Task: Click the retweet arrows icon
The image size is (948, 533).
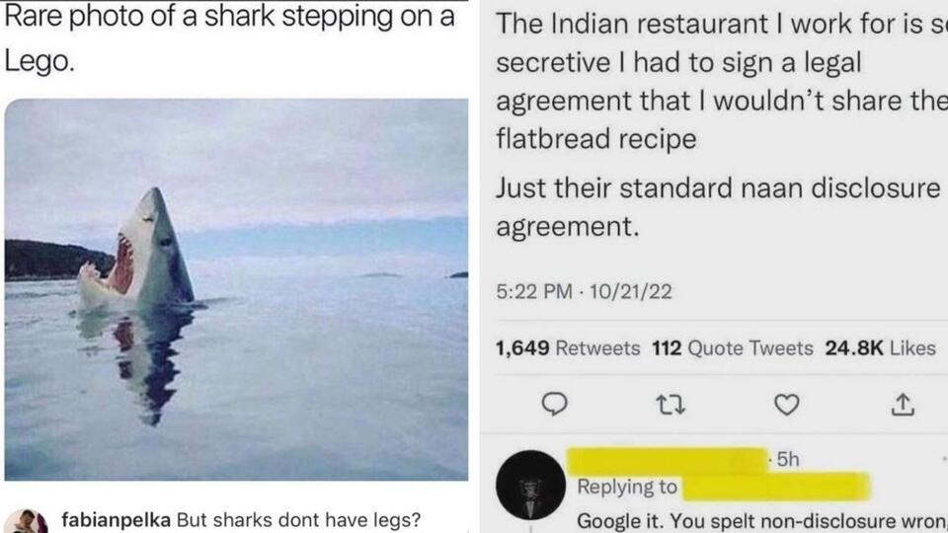Action: coord(671,405)
